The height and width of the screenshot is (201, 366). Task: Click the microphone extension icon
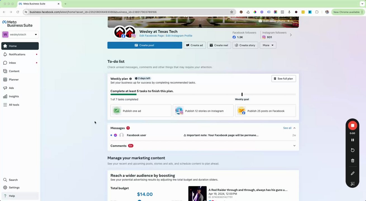pyautogui.click(x=289, y=12)
